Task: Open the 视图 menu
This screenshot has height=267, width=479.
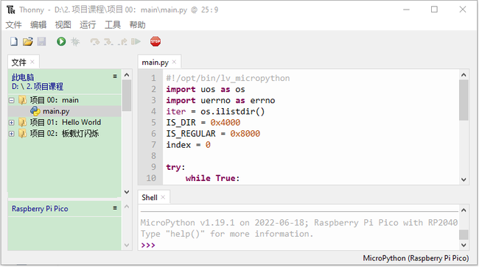Action: [63, 25]
